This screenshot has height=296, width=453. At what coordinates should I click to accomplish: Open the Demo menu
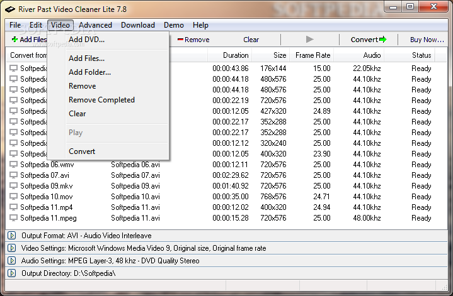coord(174,25)
